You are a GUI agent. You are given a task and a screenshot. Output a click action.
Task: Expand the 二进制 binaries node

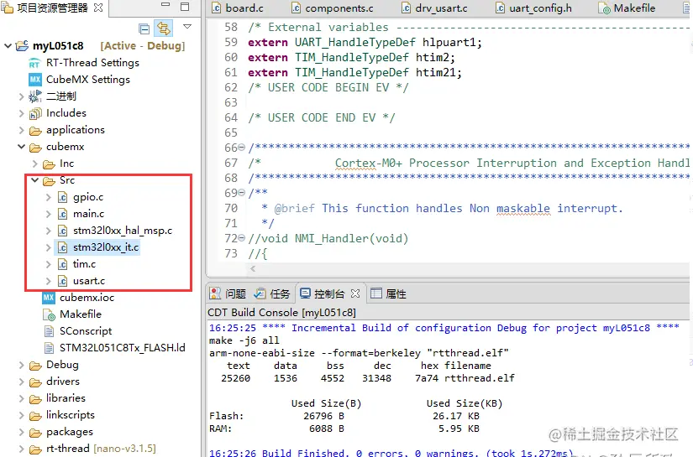21,96
